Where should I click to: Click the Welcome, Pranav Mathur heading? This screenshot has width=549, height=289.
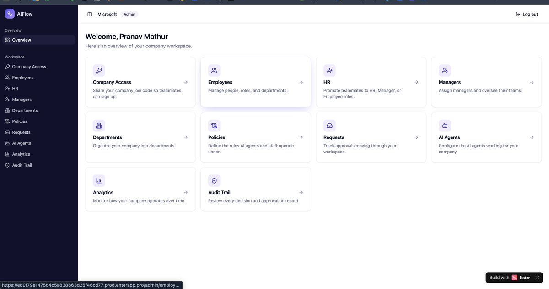(126, 37)
